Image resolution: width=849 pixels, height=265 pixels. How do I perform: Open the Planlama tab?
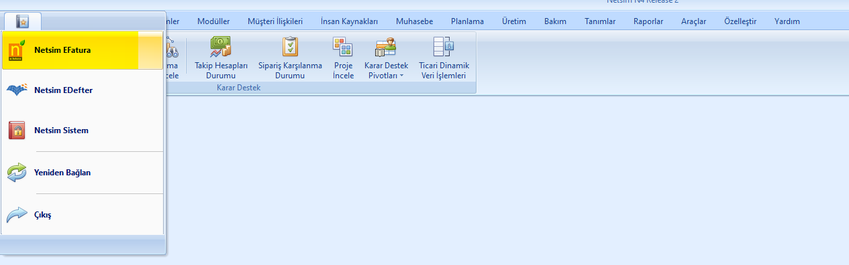pyautogui.click(x=467, y=21)
